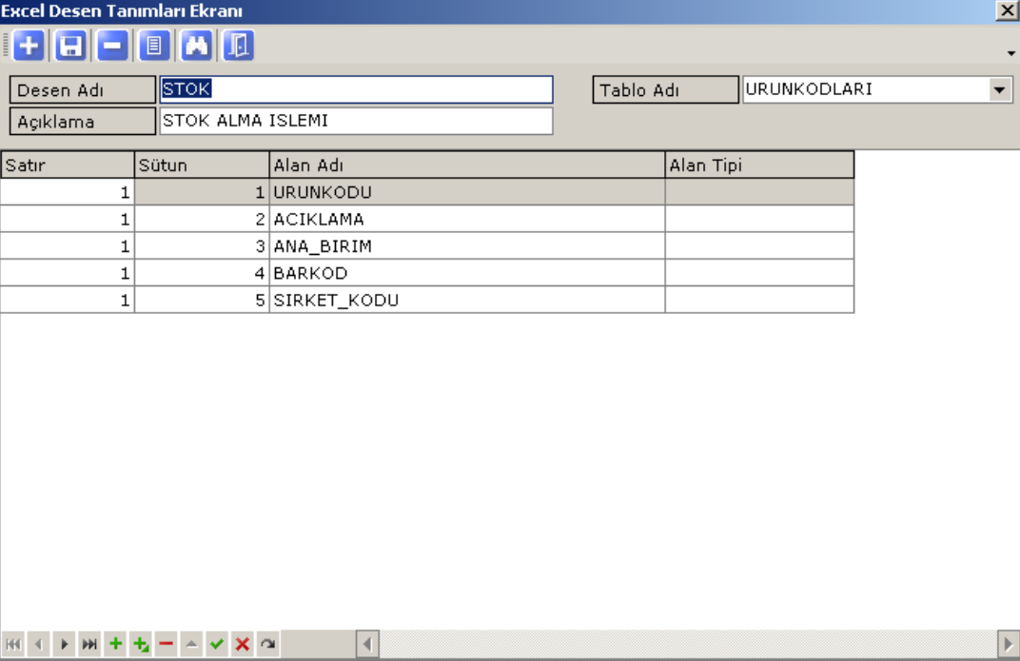The image size is (1020, 661).
Task: Click the green plus Insert row icon
Action: pos(115,644)
